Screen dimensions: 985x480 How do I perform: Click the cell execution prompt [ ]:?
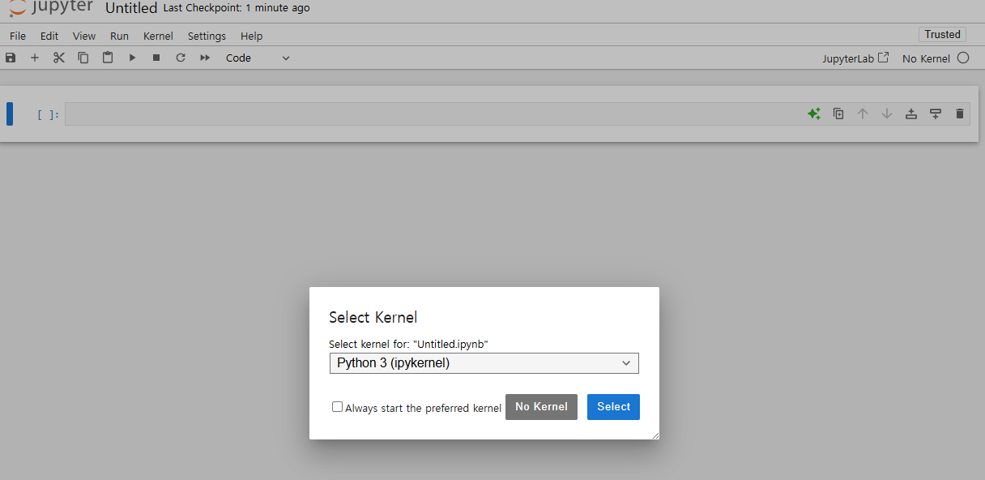click(x=49, y=114)
